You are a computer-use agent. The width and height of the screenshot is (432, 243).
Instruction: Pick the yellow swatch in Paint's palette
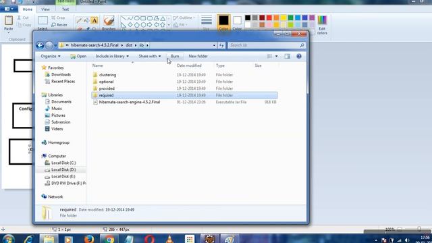283,18
